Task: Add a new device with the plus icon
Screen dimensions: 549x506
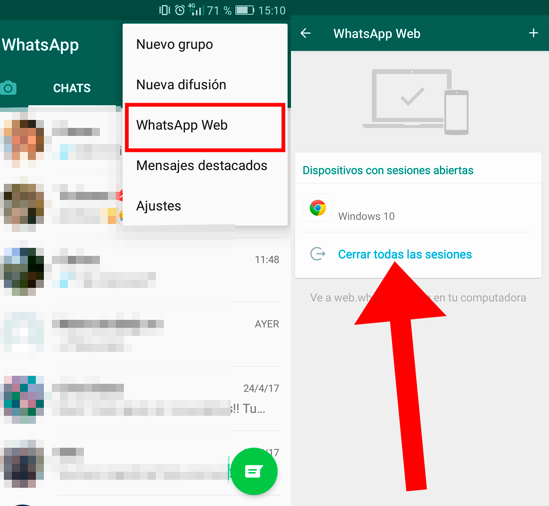Action: [x=533, y=33]
